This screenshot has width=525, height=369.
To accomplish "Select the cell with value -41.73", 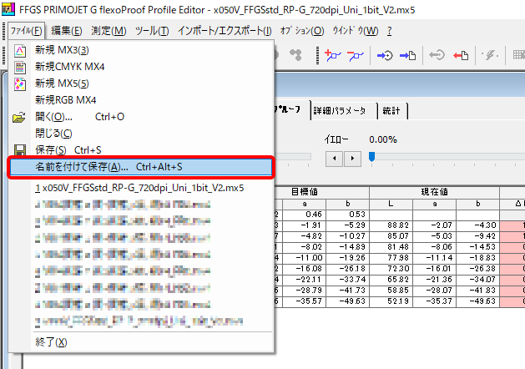I will 348,291.
